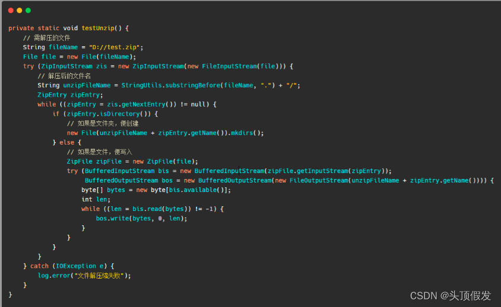This screenshot has width=501, height=307.
Task: Click '!= null' in the while loop
Action: coord(195,104)
